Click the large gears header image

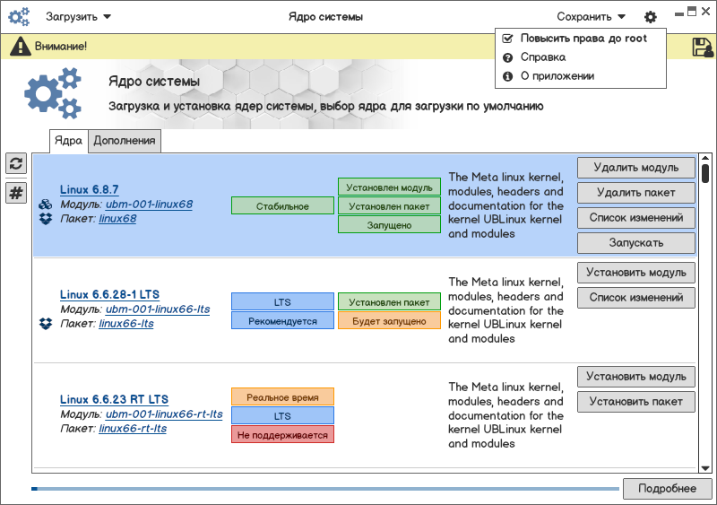[x=53, y=93]
